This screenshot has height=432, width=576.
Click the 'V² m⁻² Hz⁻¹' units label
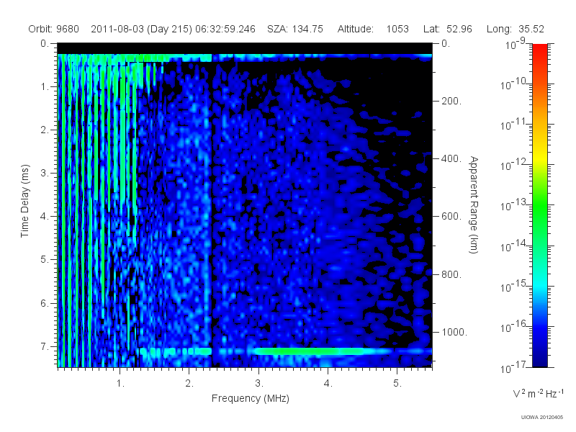538,393
